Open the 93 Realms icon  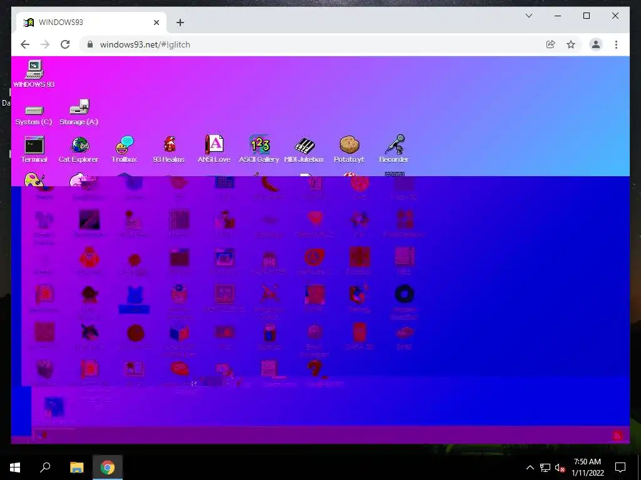tap(169, 149)
